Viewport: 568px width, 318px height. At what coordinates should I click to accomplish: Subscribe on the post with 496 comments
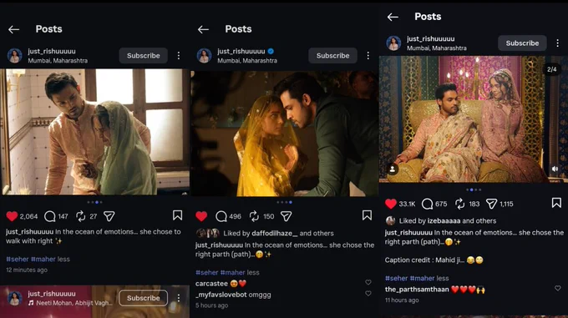point(333,56)
